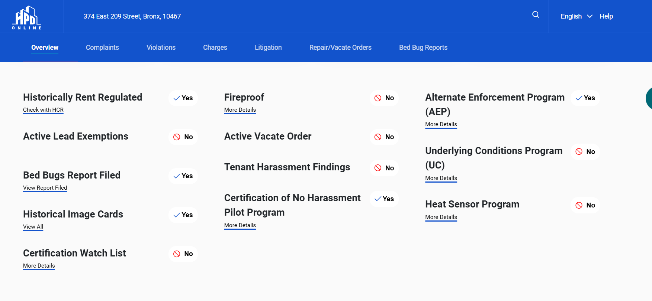This screenshot has width=652, height=301.
Task: Click Yes badge for Bed Bugs Report Filed
Action: click(x=183, y=176)
